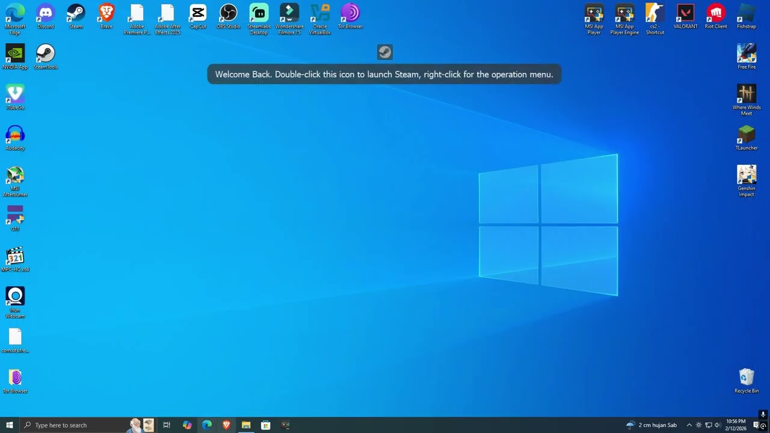
Task: Select the Tor Browser folder below com.dts.fre file
Action: (x=15, y=381)
